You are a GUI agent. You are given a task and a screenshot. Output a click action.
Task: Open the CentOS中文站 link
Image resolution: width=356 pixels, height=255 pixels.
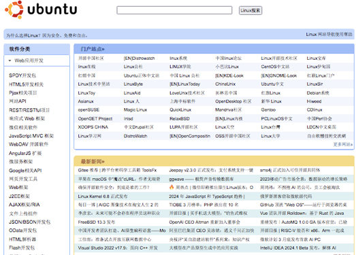pyautogui.click(x=275, y=67)
